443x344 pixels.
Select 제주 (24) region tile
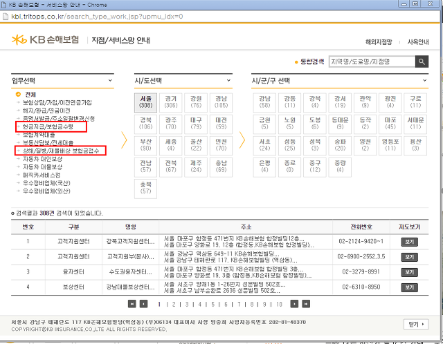coord(196,167)
